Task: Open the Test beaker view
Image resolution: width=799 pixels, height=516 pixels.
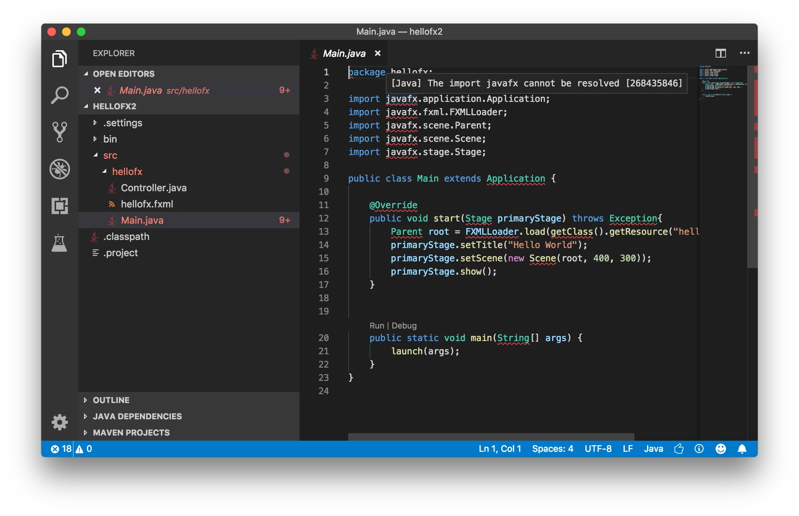Action: 59,243
